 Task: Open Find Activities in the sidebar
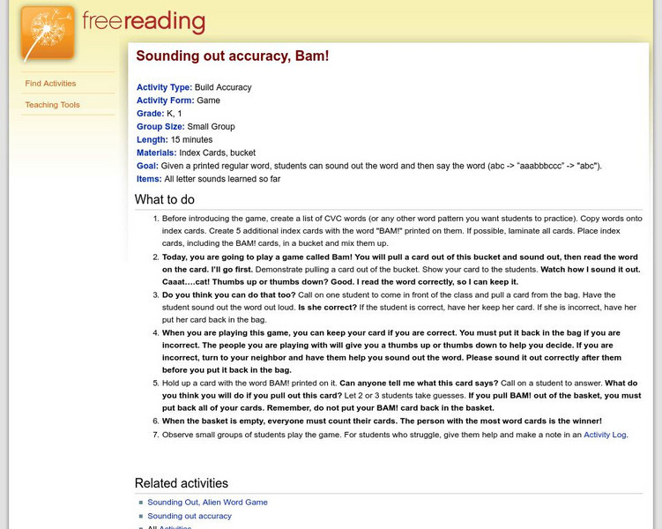pos(50,84)
